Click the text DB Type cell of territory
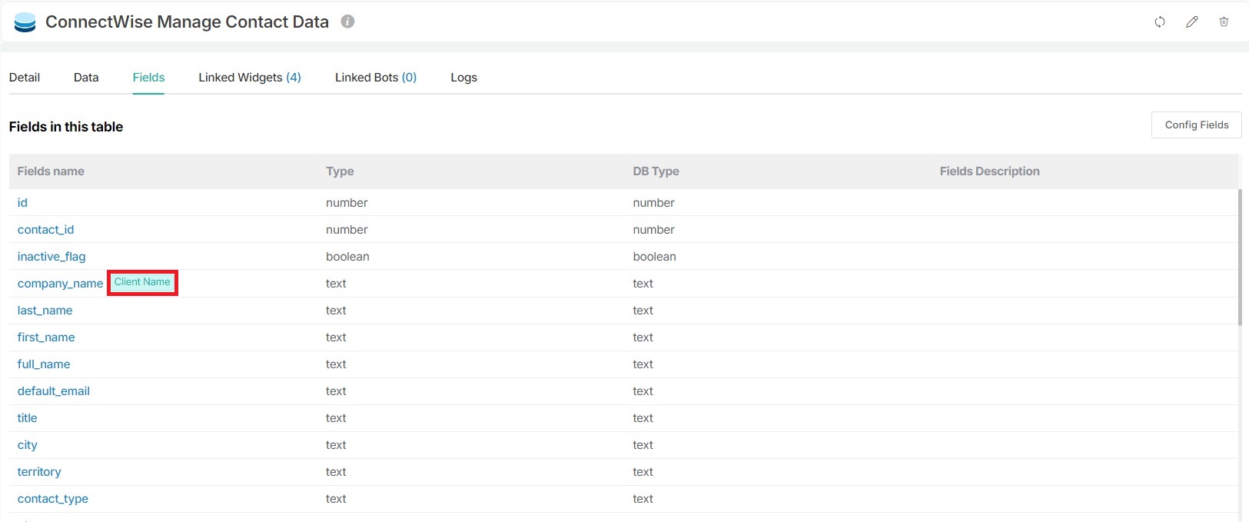The height and width of the screenshot is (522, 1249). (643, 471)
